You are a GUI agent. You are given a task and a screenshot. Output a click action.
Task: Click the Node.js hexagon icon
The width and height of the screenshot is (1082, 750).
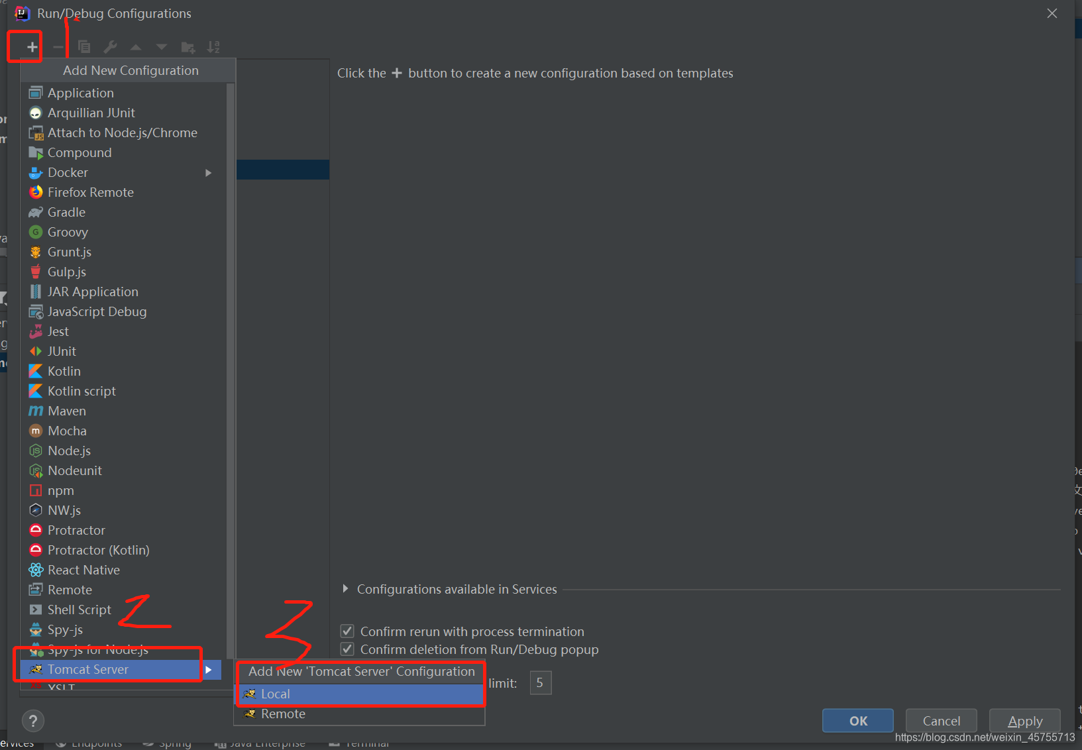[36, 451]
